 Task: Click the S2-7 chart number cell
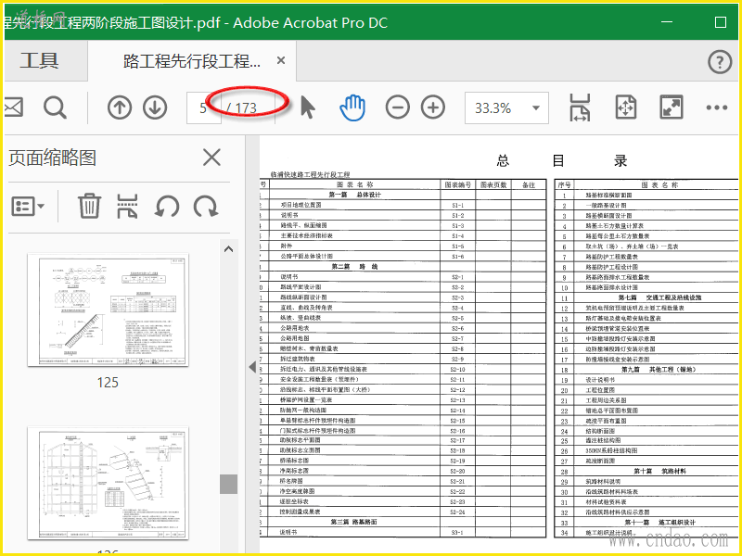click(x=457, y=338)
